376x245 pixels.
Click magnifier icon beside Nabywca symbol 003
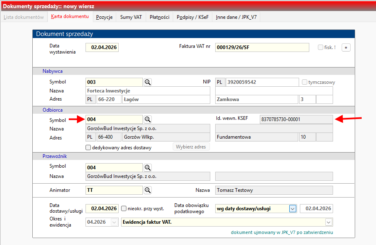(148, 82)
